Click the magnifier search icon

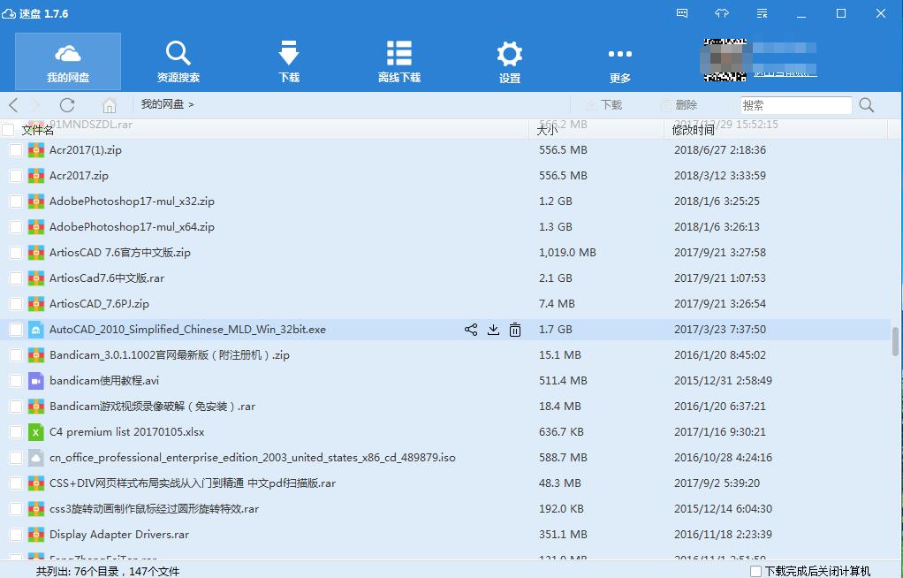866,105
